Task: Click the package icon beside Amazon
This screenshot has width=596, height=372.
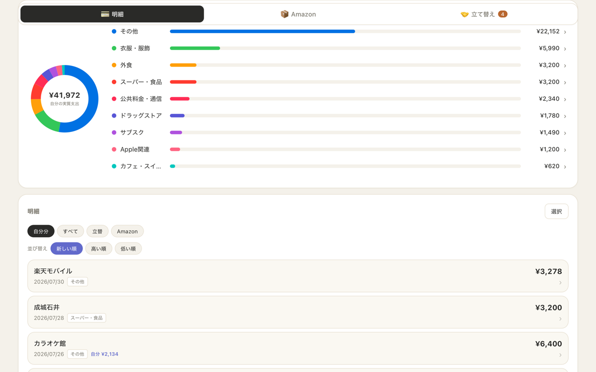Action: [285, 14]
